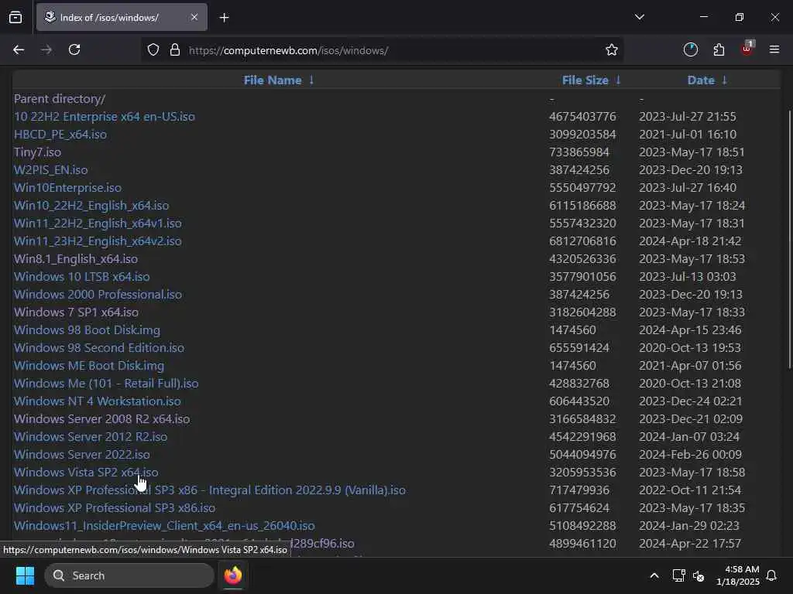Open the network status tray icon
Image resolution: width=793 pixels, height=594 pixels.
[x=678, y=575]
